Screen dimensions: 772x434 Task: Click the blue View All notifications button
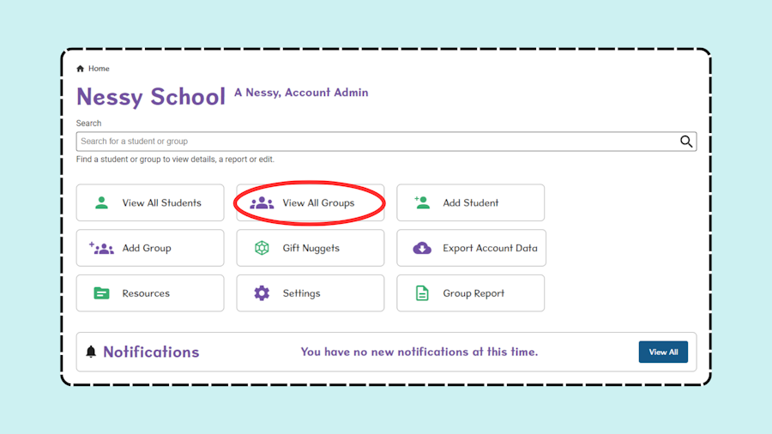point(663,352)
